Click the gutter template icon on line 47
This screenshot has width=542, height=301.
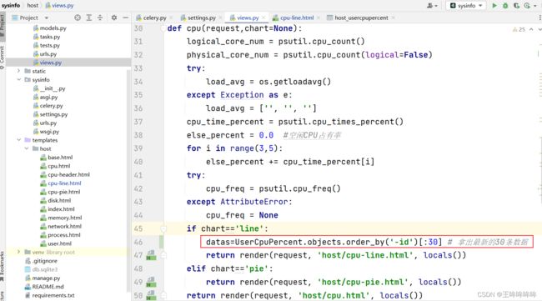tap(151, 255)
